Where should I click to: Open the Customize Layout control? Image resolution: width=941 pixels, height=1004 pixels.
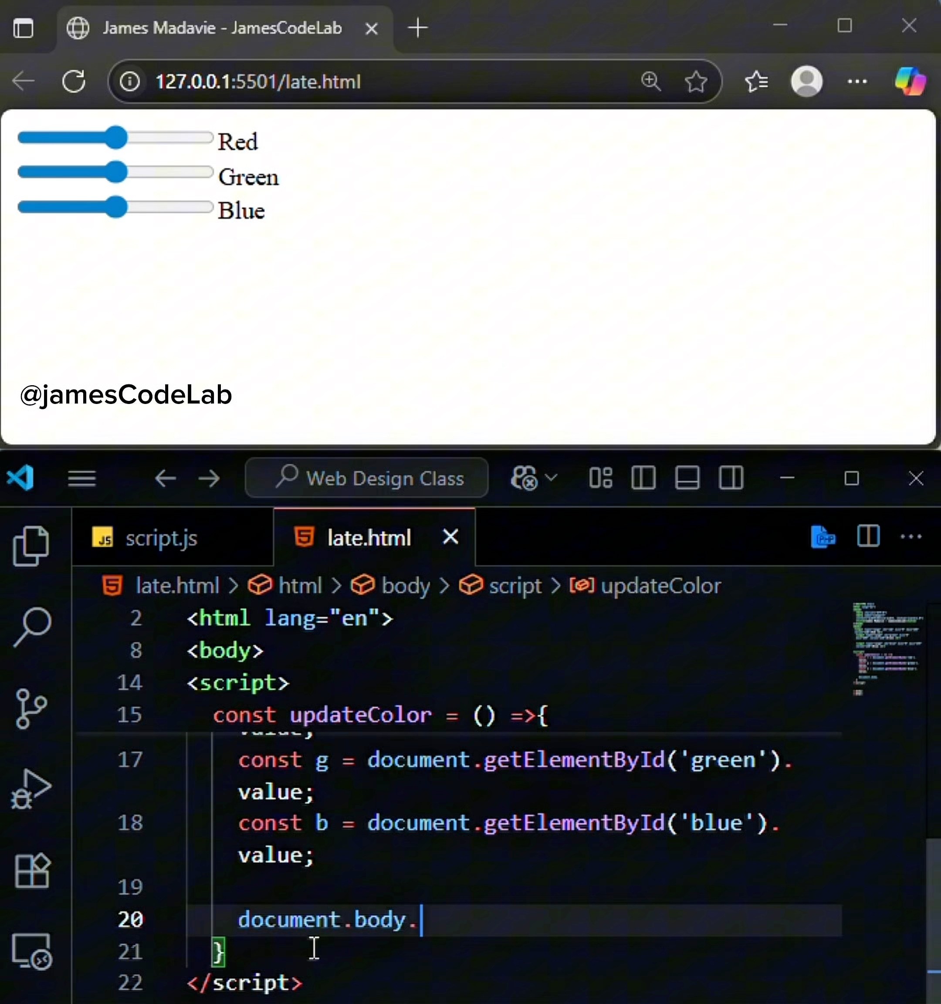coord(601,478)
